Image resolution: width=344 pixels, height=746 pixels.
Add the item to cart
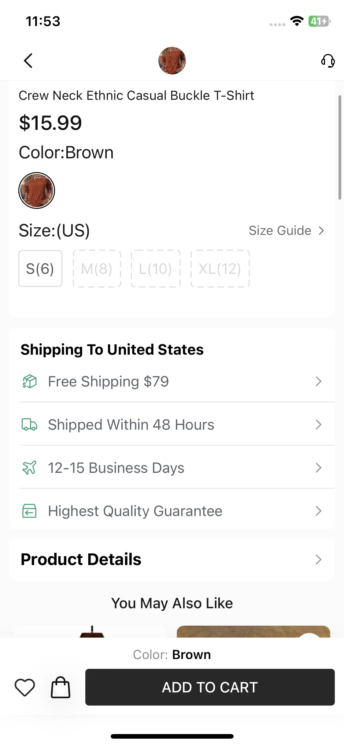[210, 687]
